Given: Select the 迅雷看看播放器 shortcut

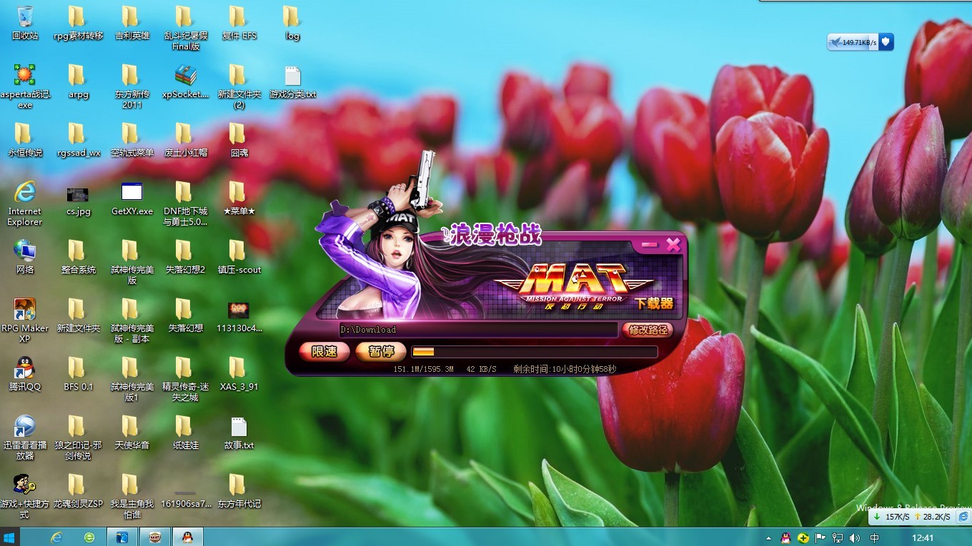Looking at the screenshot, I should pos(25,438).
